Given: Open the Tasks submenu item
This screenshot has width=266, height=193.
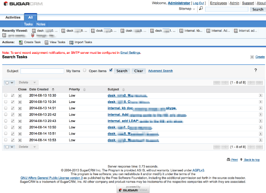Looking at the screenshot, I should [28, 24].
